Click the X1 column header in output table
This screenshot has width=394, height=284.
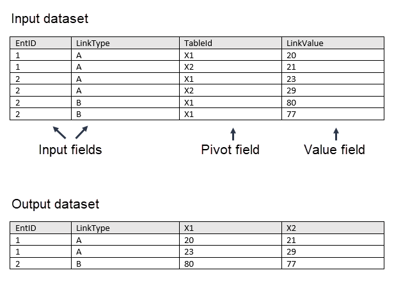tap(189, 228)
